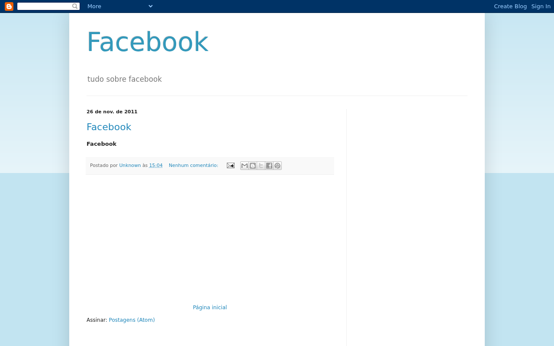
Task: Share post via Gmail icon
Action: click(x=245, y=166)
